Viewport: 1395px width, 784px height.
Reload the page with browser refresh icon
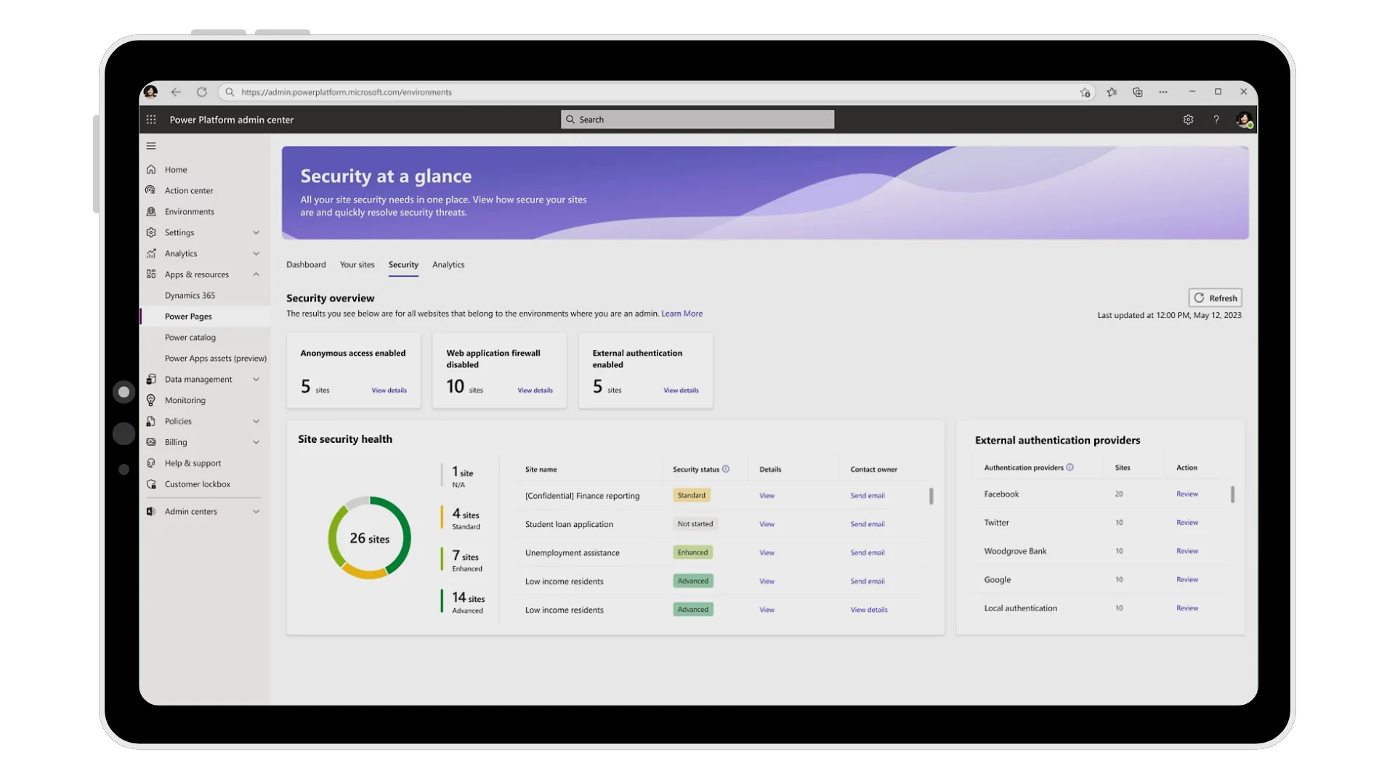pos(202,92)
